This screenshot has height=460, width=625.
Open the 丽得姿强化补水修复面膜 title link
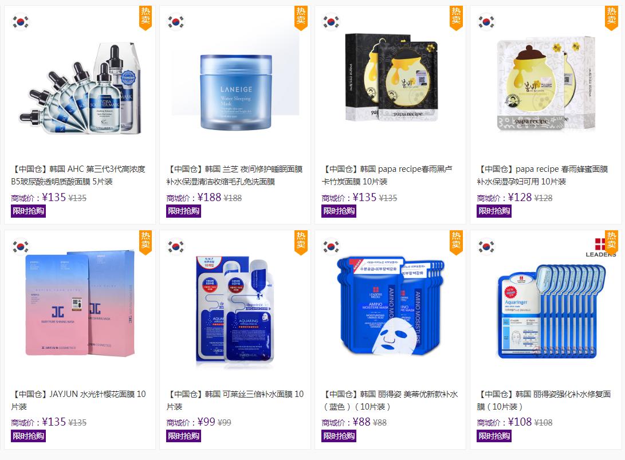(544, 400)
